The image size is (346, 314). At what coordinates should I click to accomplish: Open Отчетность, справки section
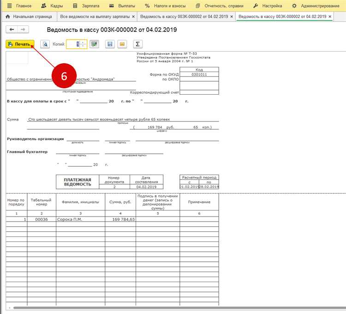[219, 6]
